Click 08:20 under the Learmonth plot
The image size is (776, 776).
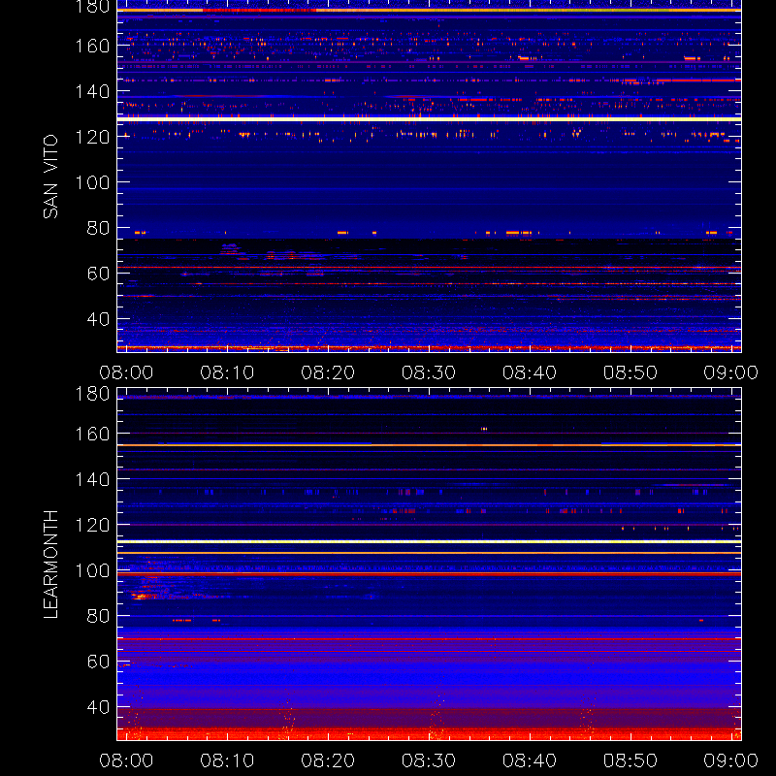click(328, 760)
